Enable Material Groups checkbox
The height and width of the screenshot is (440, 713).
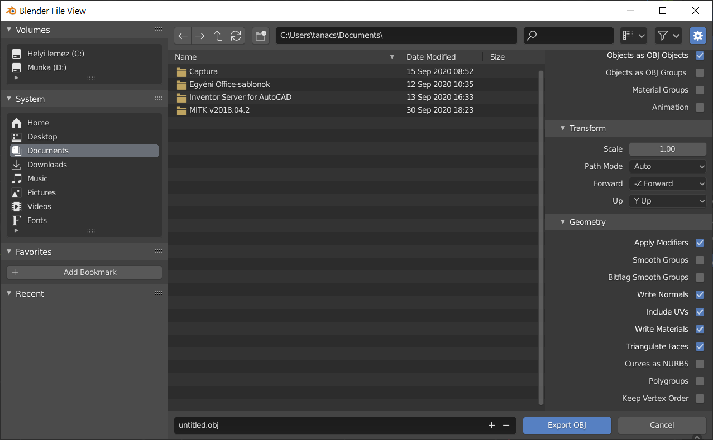pos(700,90)
